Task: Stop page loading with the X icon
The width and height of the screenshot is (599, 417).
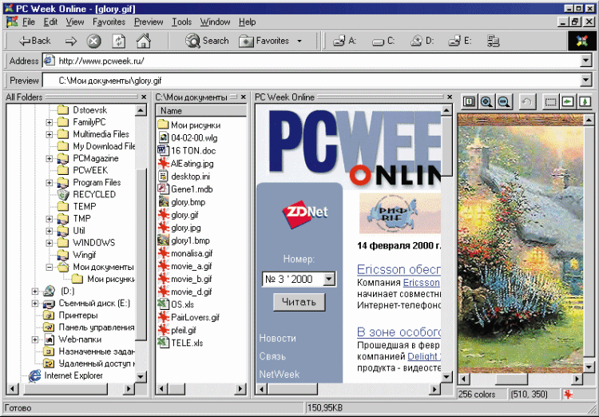Action: (93, 41)
